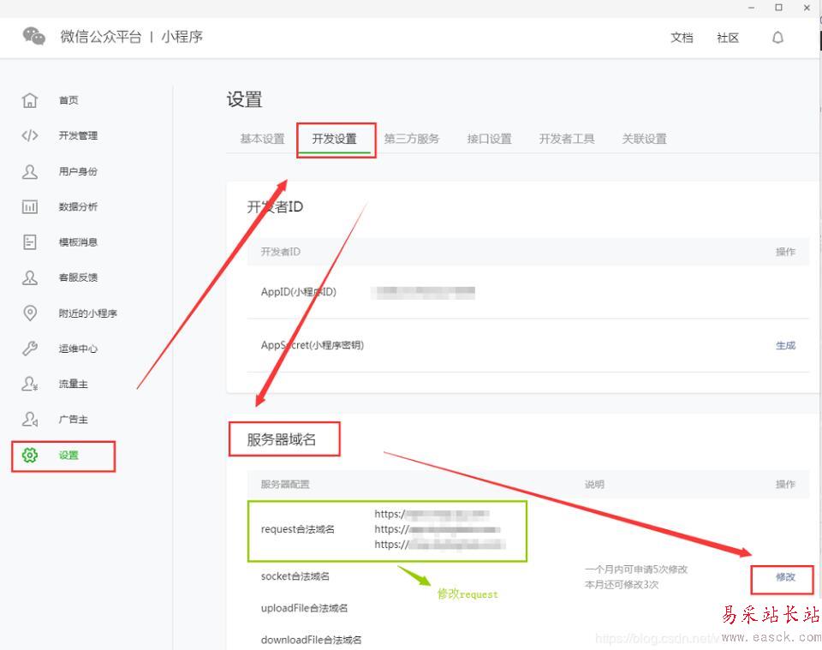Click the AppSecret(小程序密钥) label
Screen dimensions: 822x650
coord(312,345)
